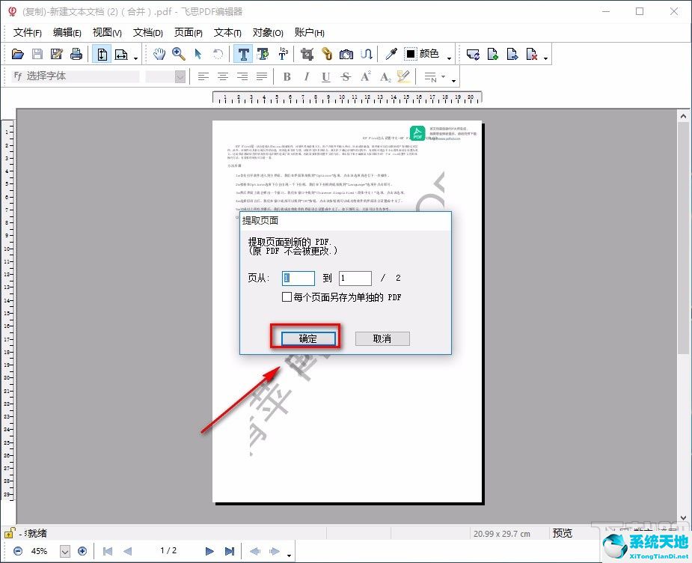Viewport: 692px width, 563px height.
Task: Toggle the lock icon in status bar
Action: pyautogui.click(x=9, y=534)
